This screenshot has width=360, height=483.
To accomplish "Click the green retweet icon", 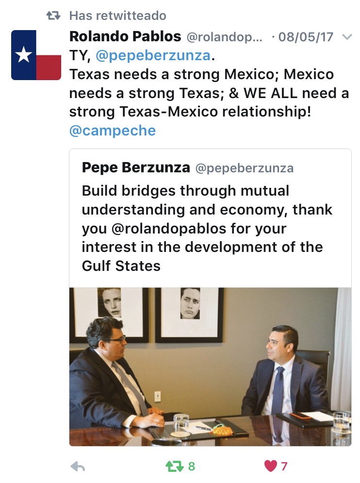I will 175,466.
